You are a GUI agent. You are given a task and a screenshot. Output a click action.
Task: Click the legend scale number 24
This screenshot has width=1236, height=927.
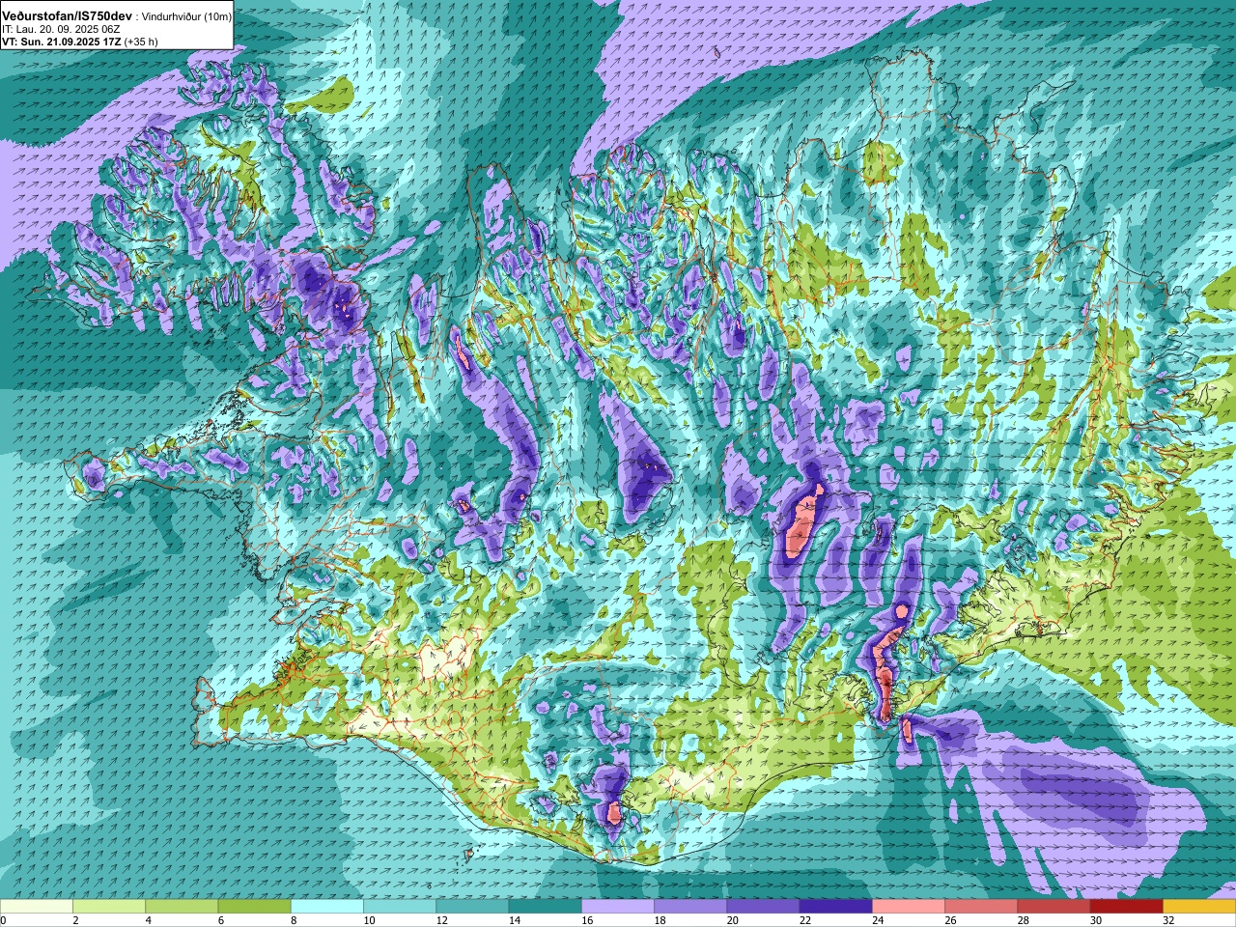click(878, 920)
